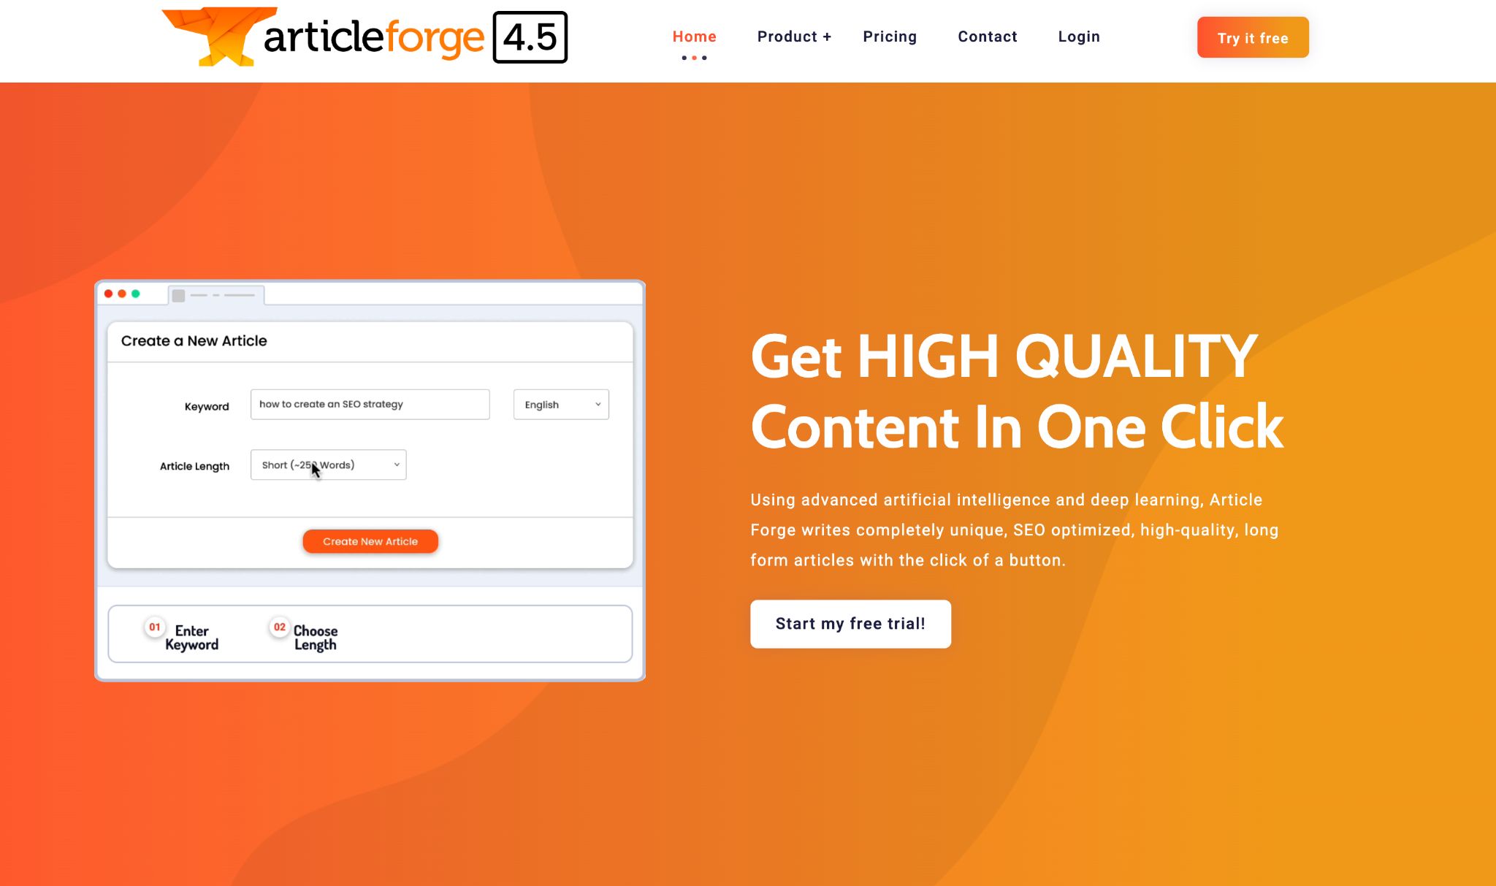
Task: Select the English language dropdown
Action: 560,404
